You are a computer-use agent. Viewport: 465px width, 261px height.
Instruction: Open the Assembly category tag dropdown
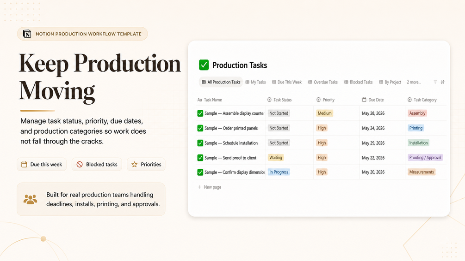[x=417, y=113]
